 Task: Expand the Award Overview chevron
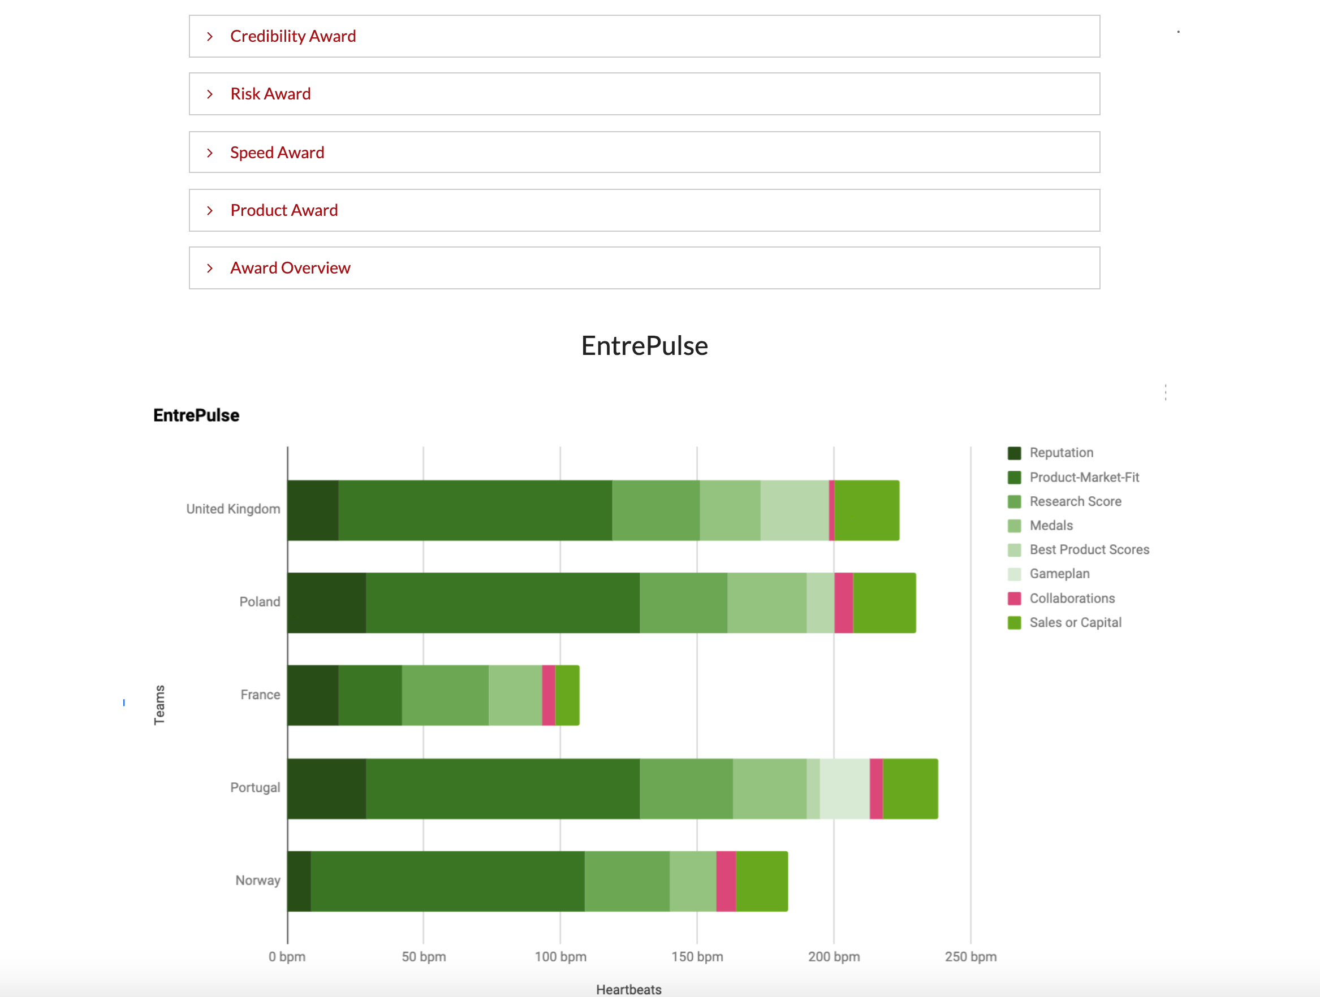pyautogui.click(x=210, y=268)
